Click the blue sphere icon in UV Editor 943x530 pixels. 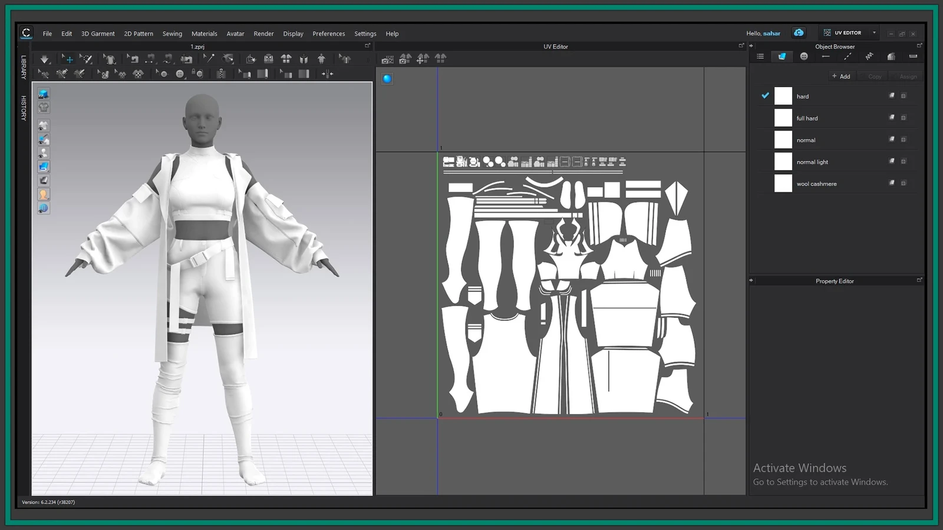[x=387, y=78]
